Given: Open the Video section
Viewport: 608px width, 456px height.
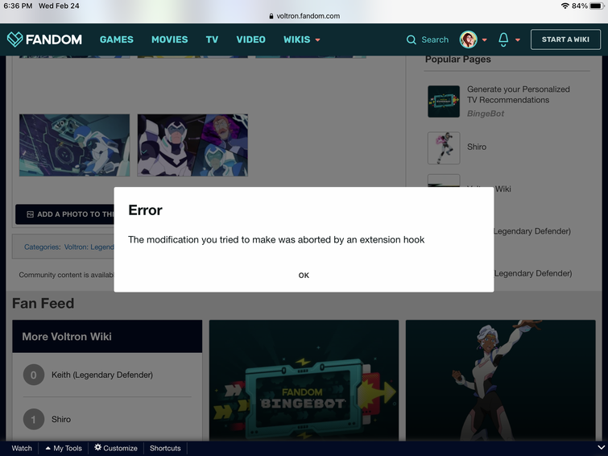Looking at the screenshot, I should 251,39.
